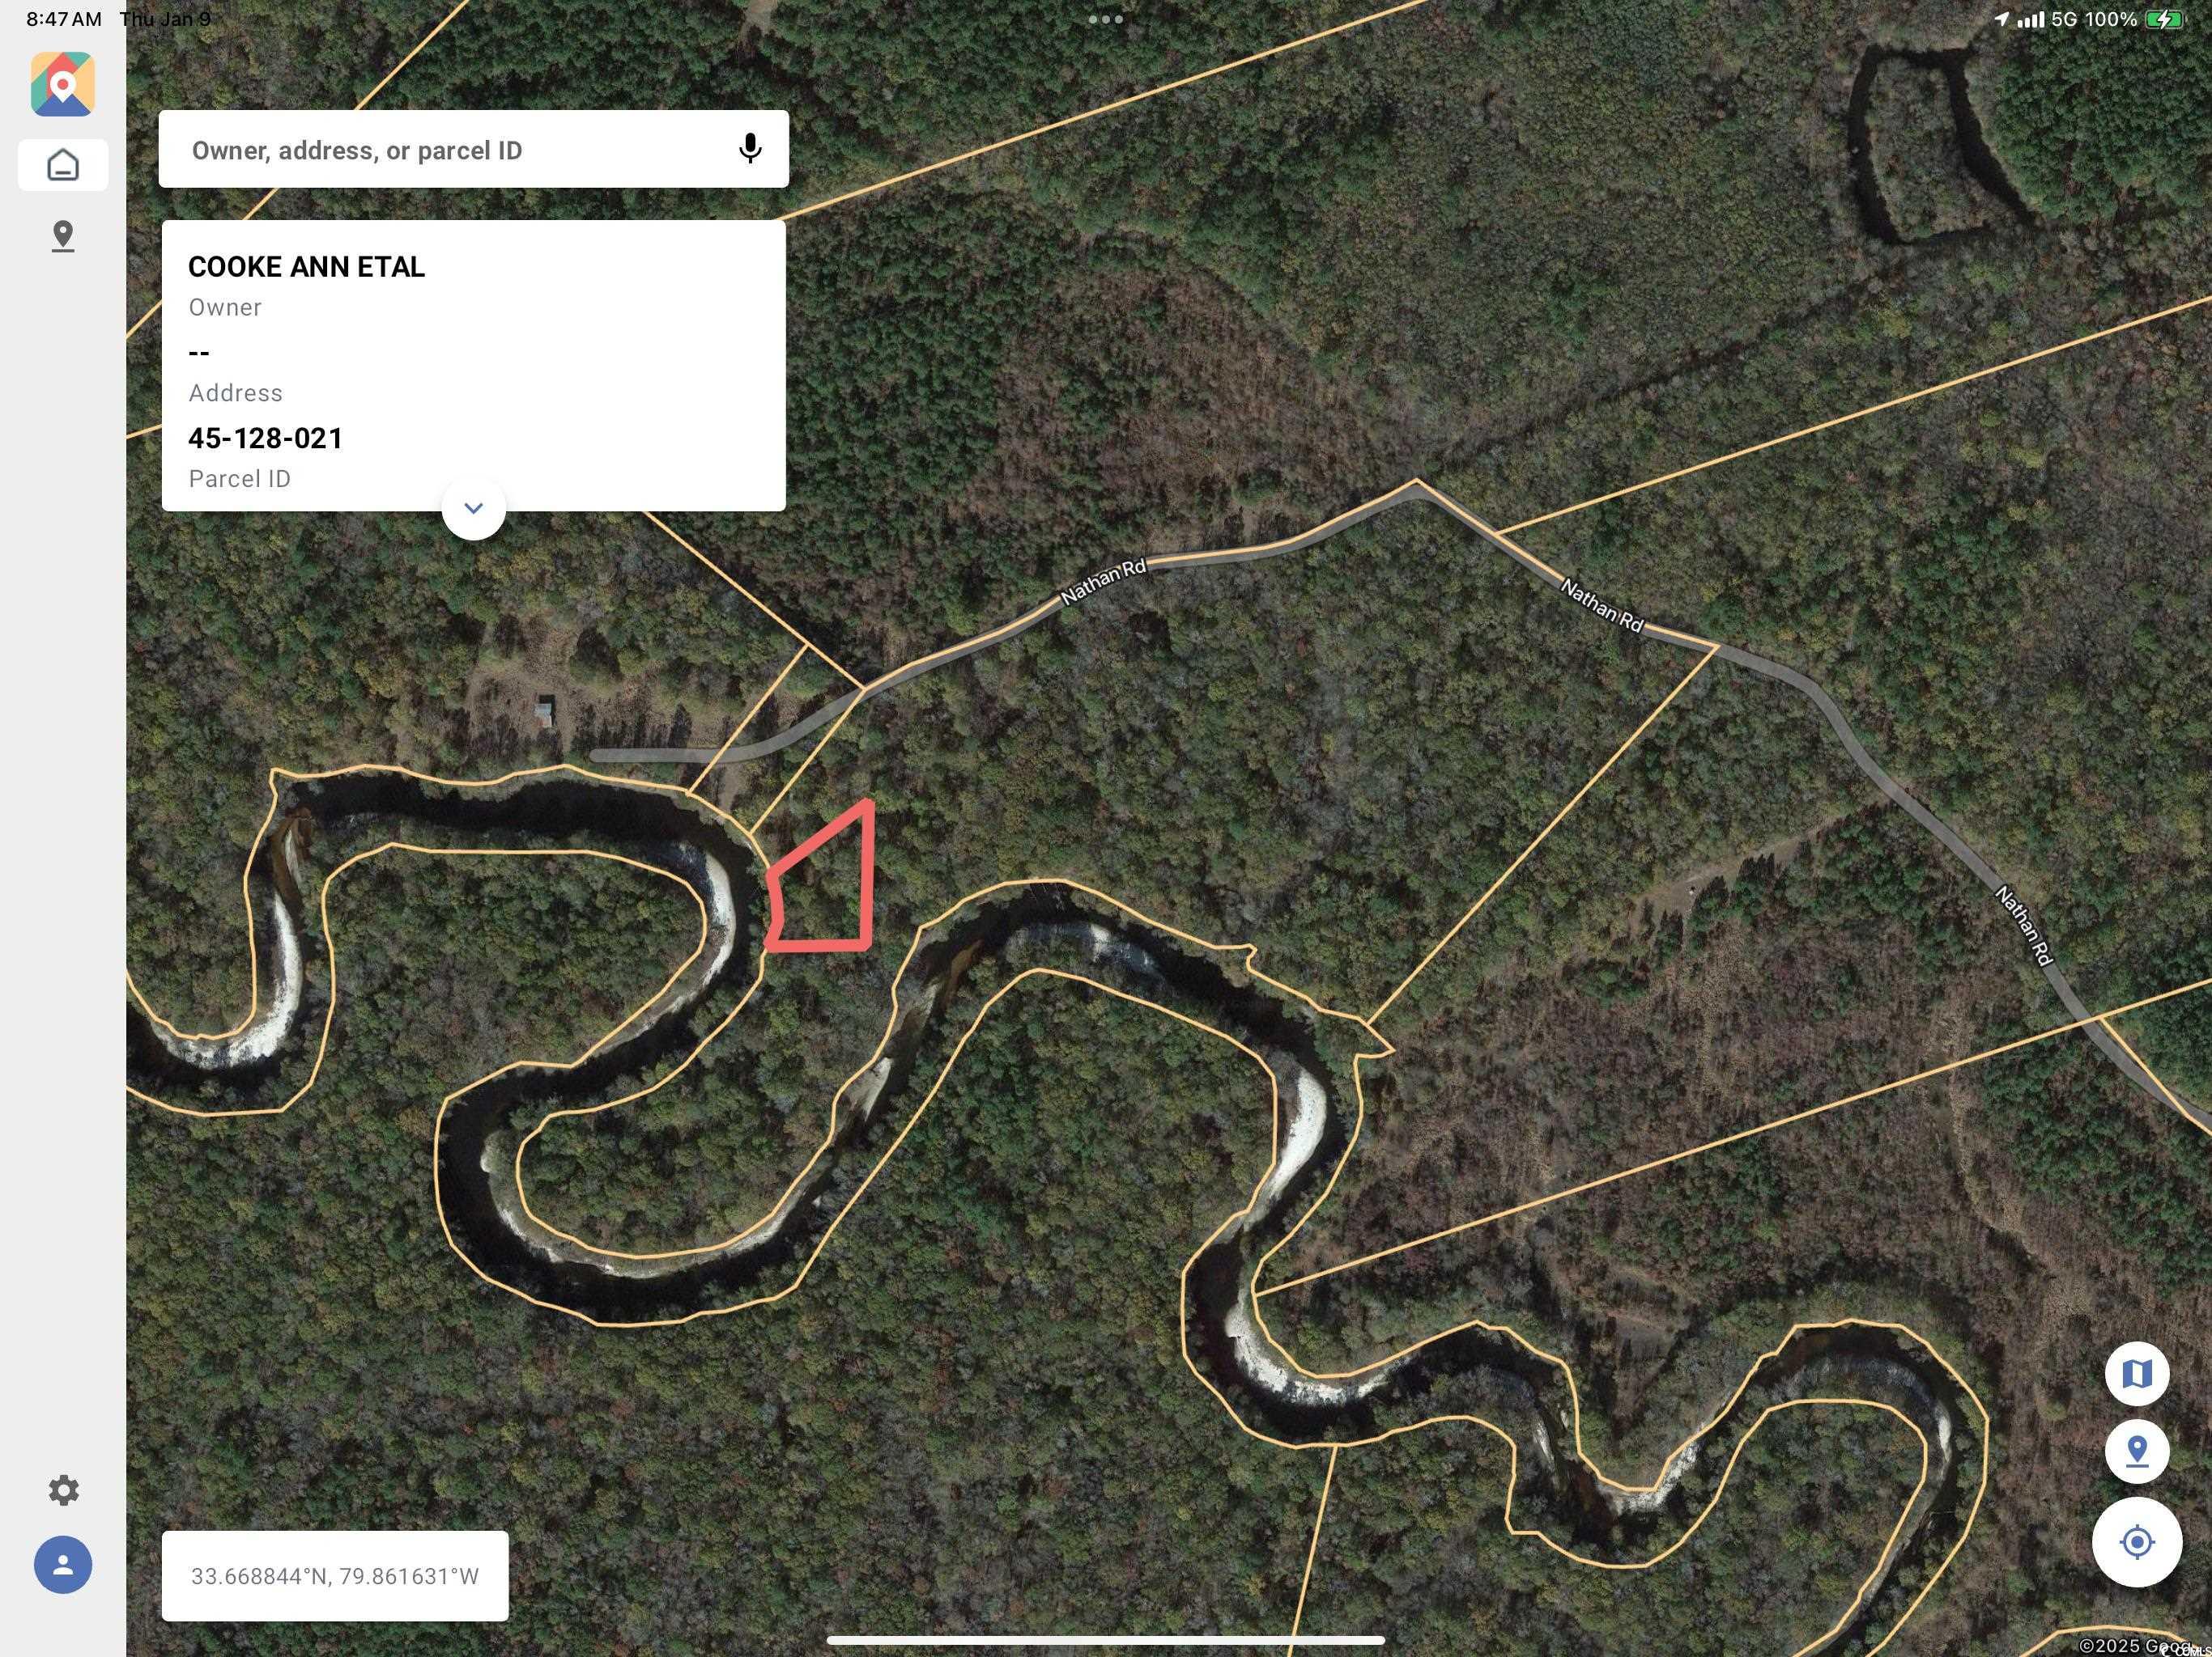Expand parcel details with chevron button

pyautogui.click(x=473, y=509)
